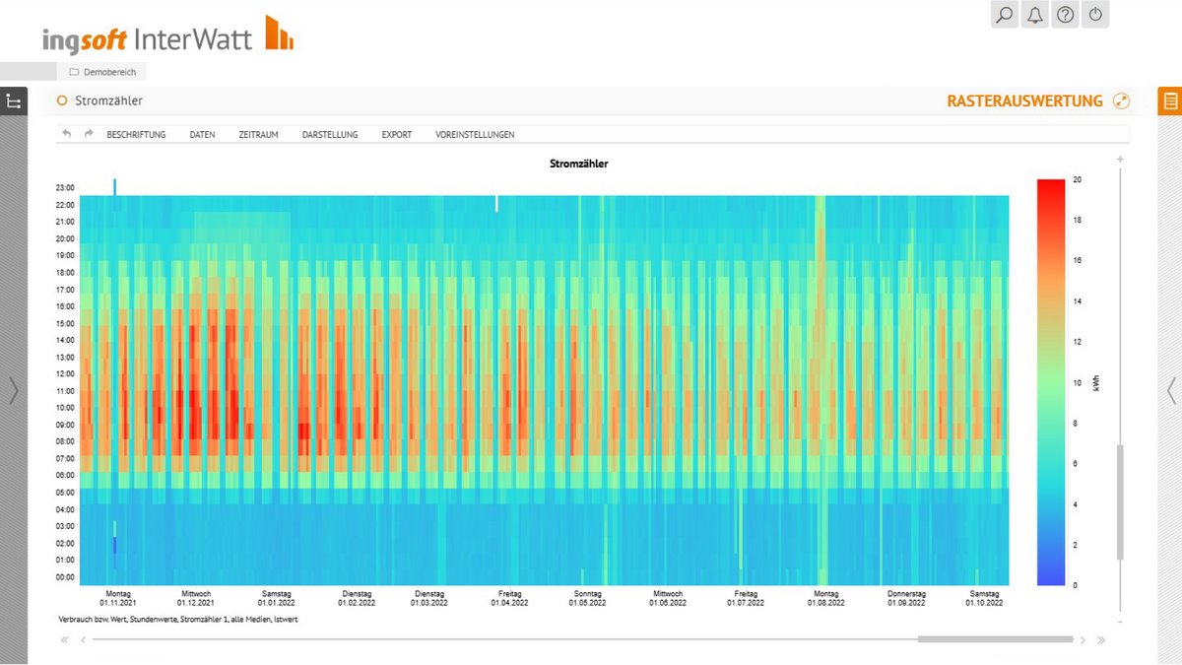
Task: Open the Zeitraum menu
Action: [258, 135]
